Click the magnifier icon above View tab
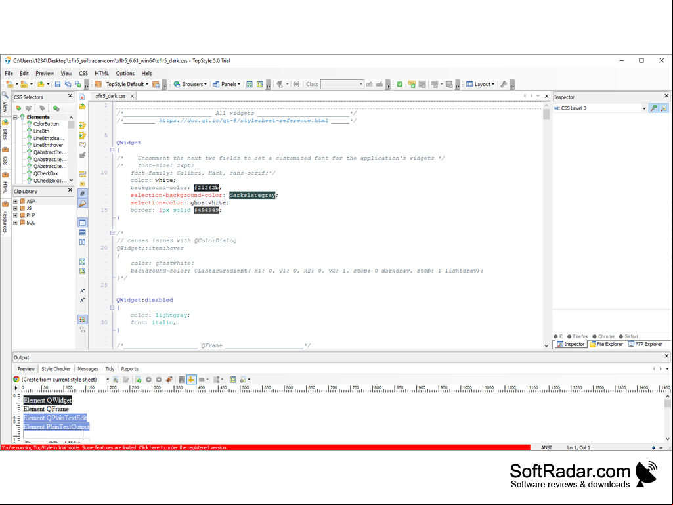The height and width of the screenshot is (505, 673). coord(5,95)
